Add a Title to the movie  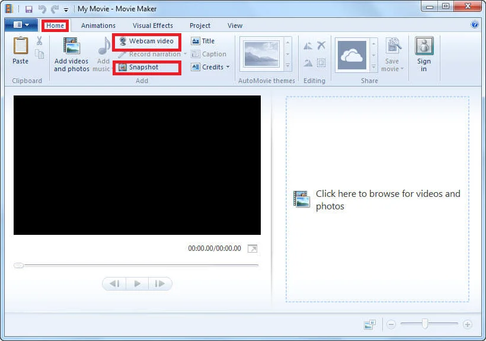point(203,41)
